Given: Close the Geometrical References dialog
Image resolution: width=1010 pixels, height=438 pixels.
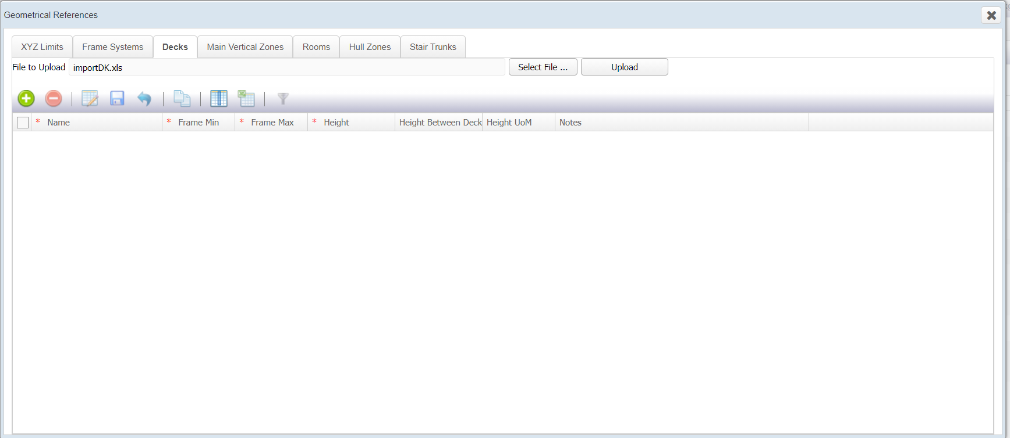Looking at the screenshot, I should (991, 15).
